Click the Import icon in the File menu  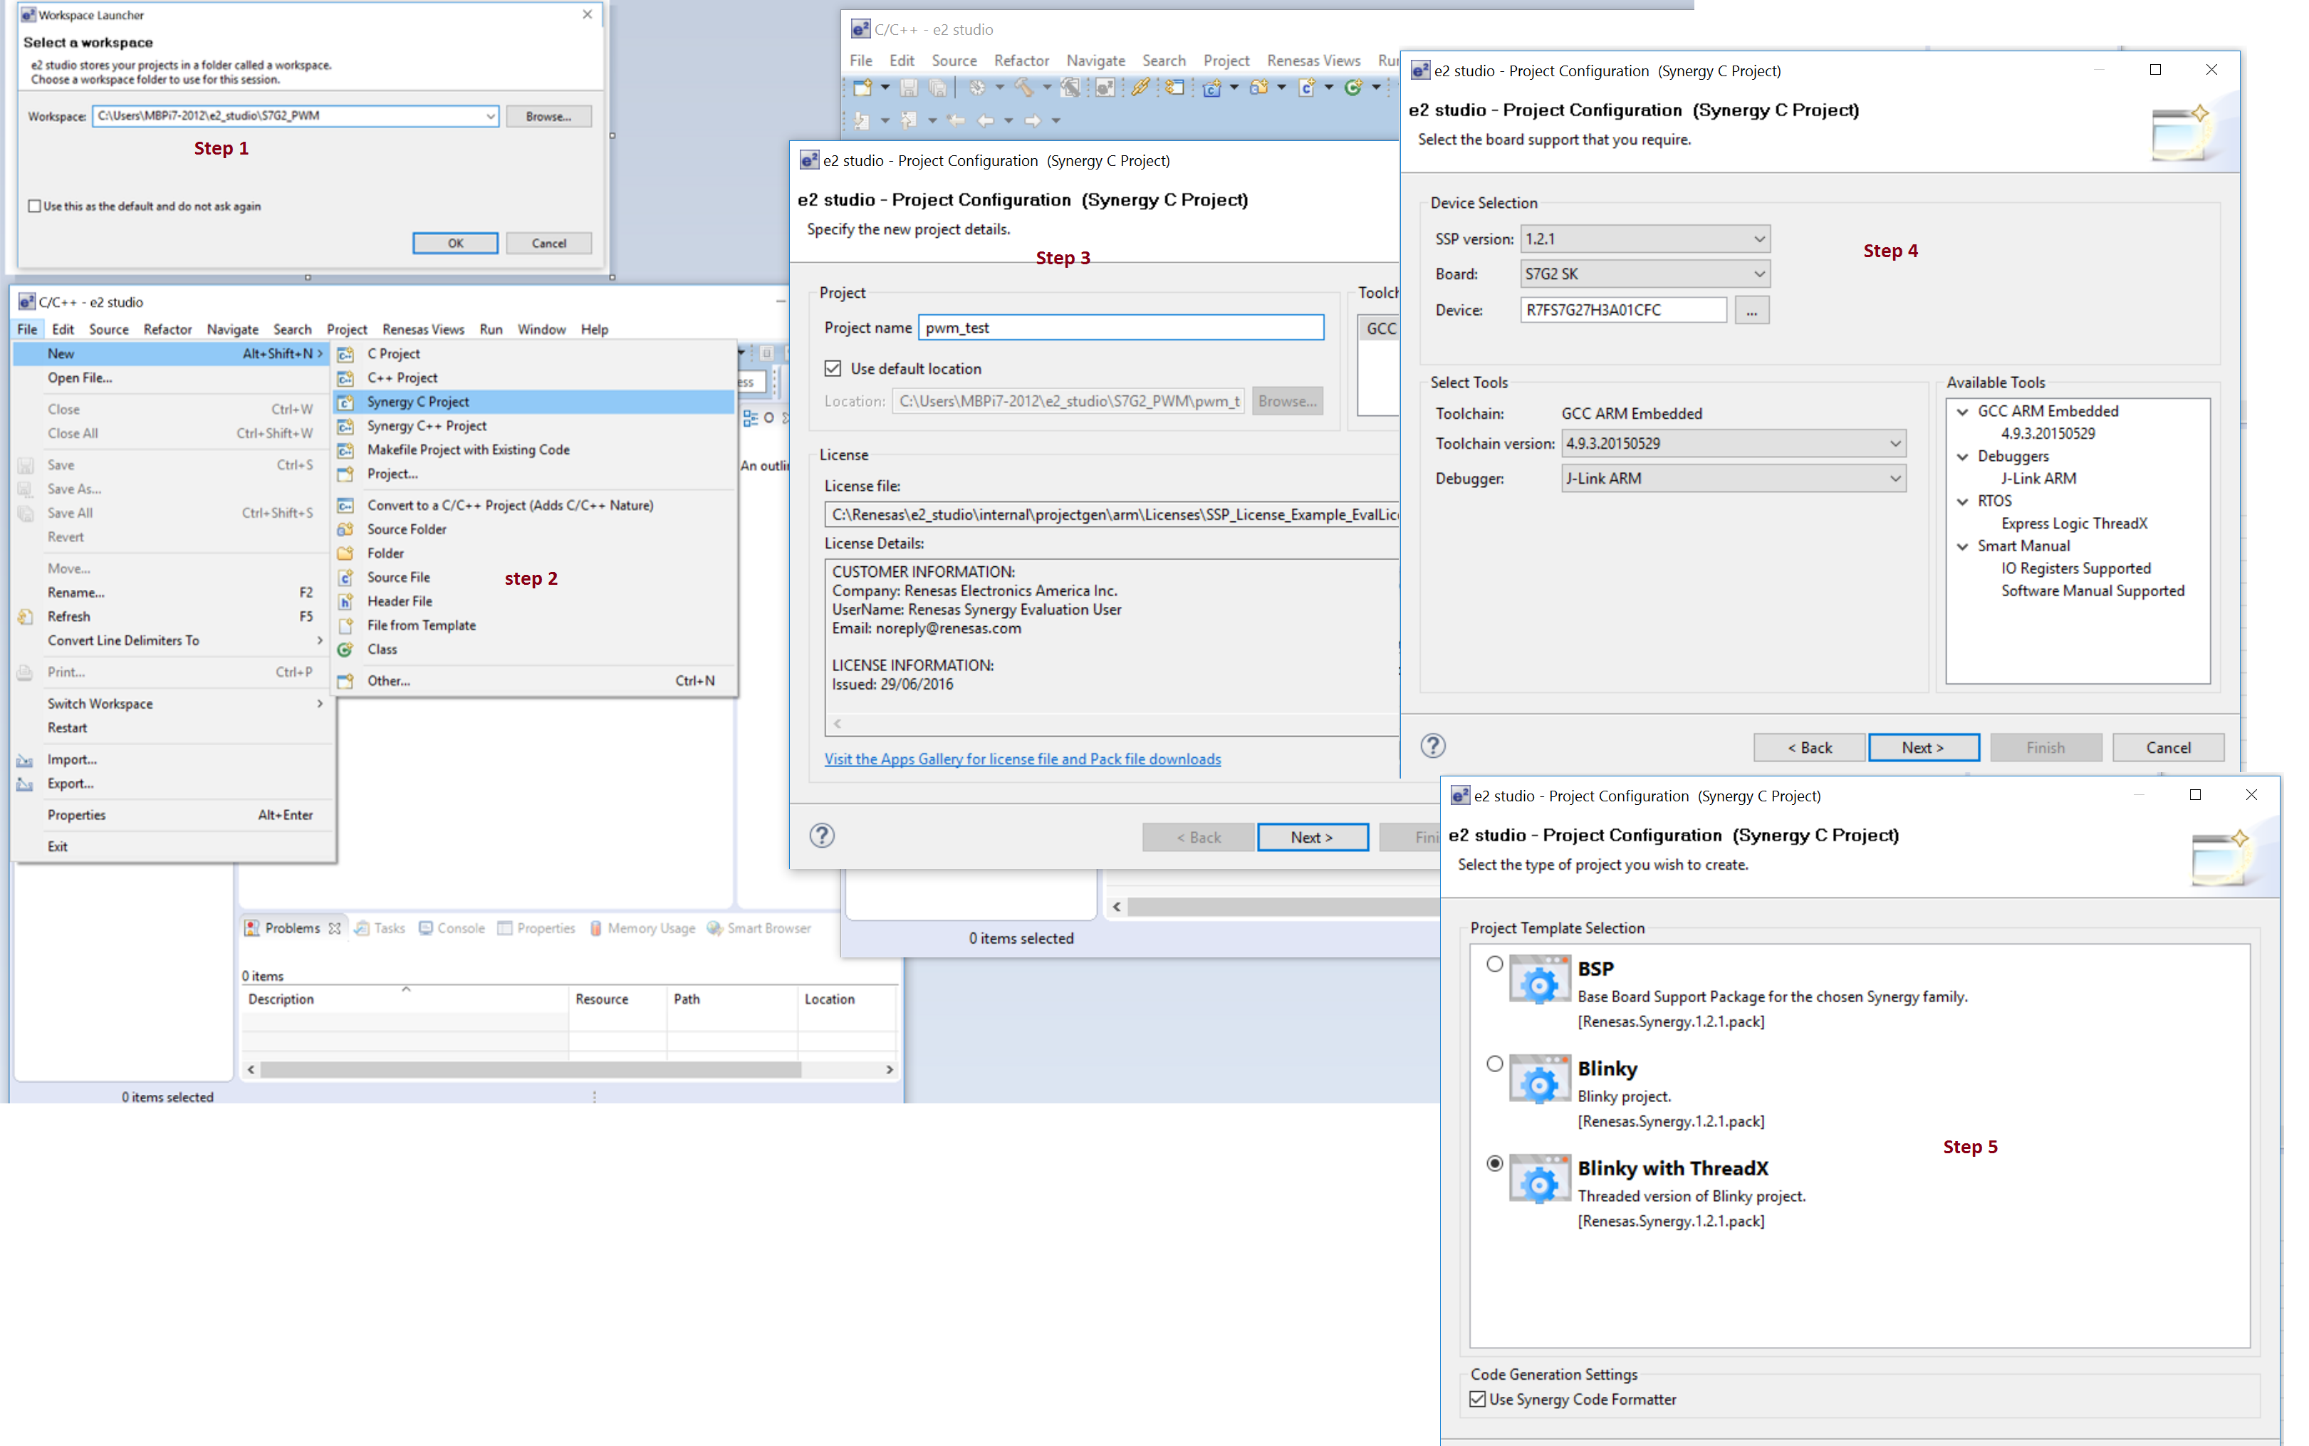25,759
